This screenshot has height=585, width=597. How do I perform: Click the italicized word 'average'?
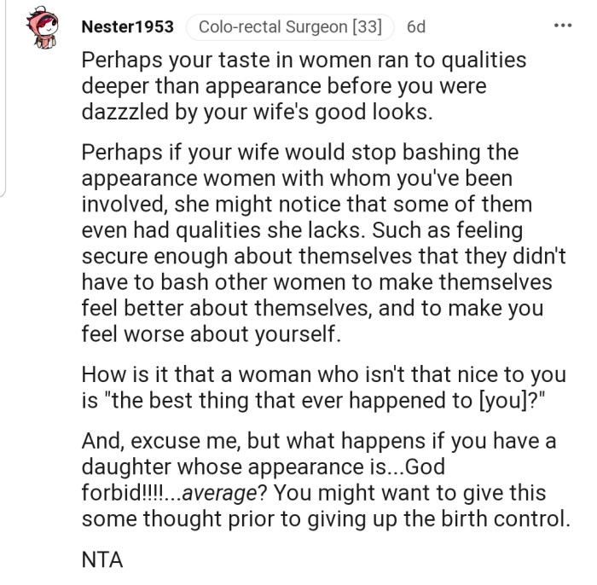point(219,493)
